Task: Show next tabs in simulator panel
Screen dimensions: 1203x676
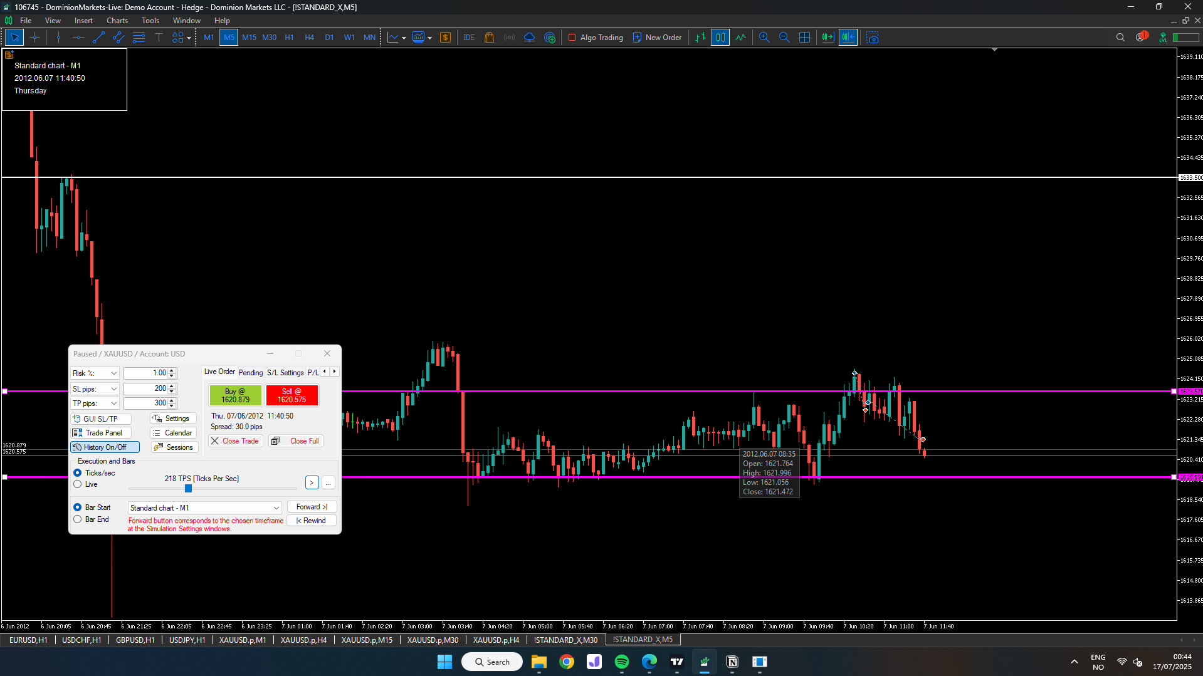Action: 335,372
